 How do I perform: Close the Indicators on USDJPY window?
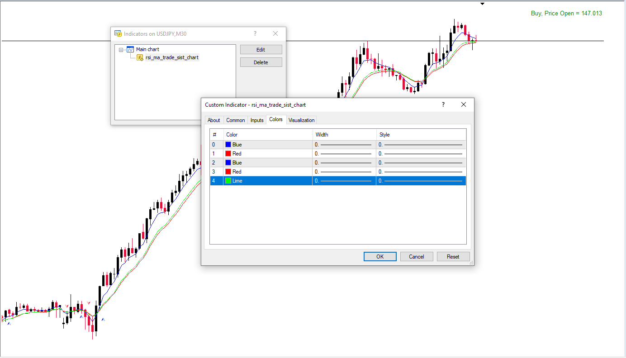tap(275, 33)
